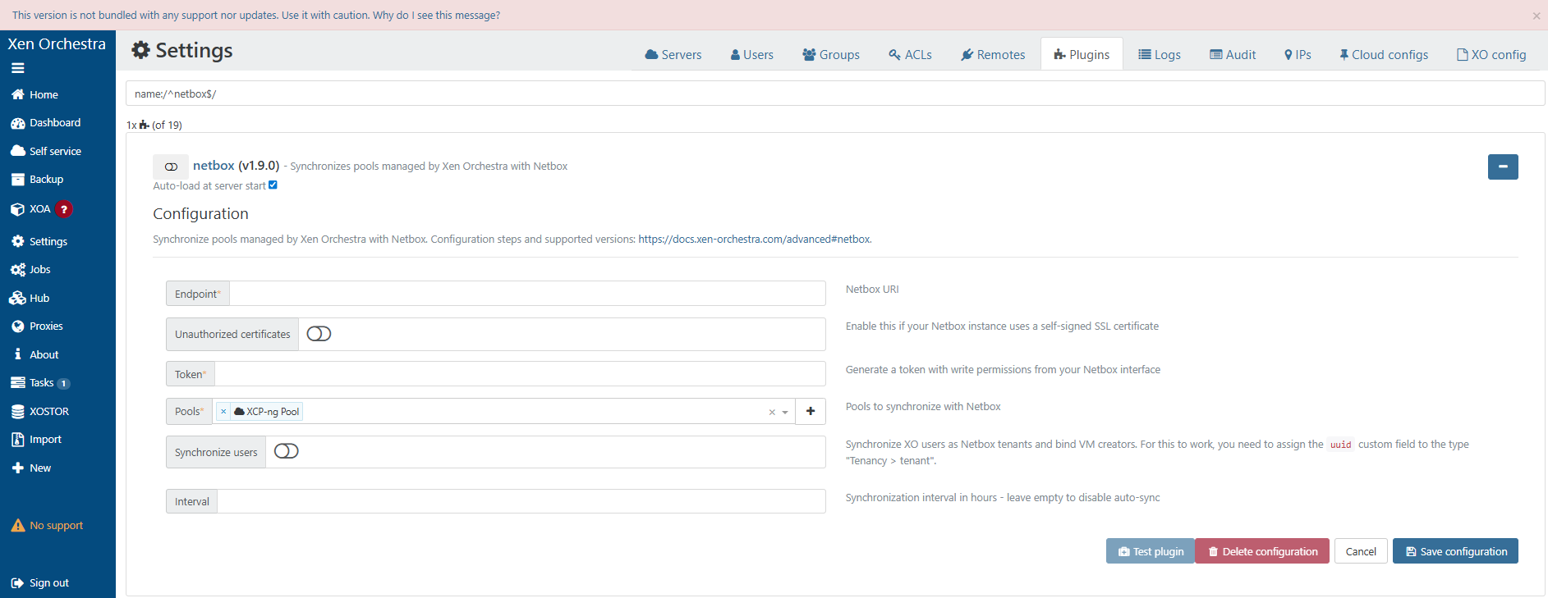Enable Unauthorized certificates toggle
1548x598 pixels.
pos(319,334)
